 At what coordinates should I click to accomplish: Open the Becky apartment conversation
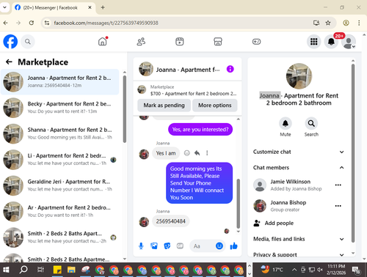[60, 108]
